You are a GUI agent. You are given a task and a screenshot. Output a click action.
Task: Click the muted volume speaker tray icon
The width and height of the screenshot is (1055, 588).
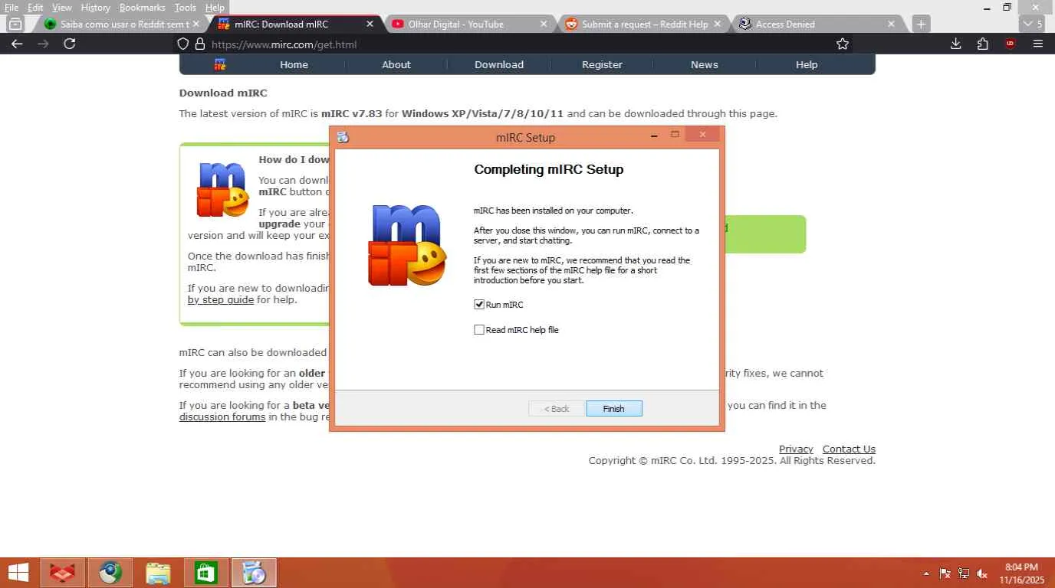pos(982,573)
